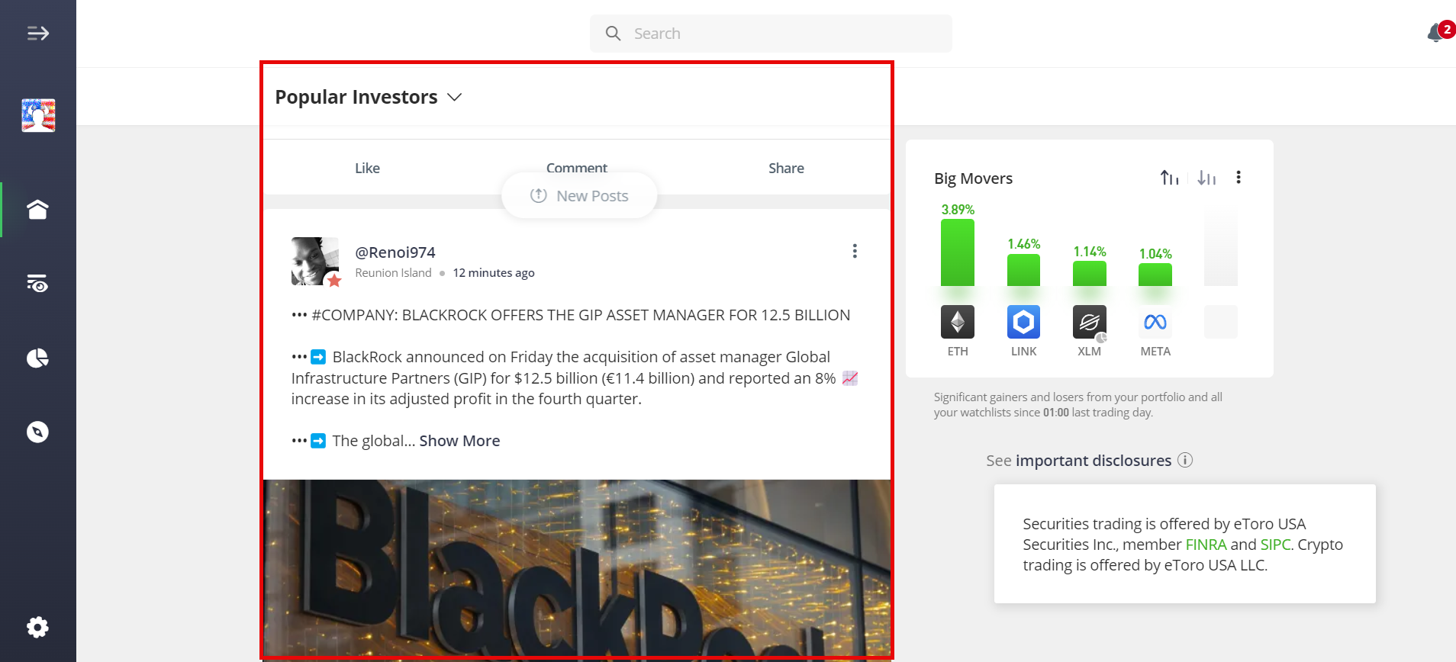1456x662 pixels.
Task: Open the @Renoi974 username link
Action: click(x=395, y=252)
